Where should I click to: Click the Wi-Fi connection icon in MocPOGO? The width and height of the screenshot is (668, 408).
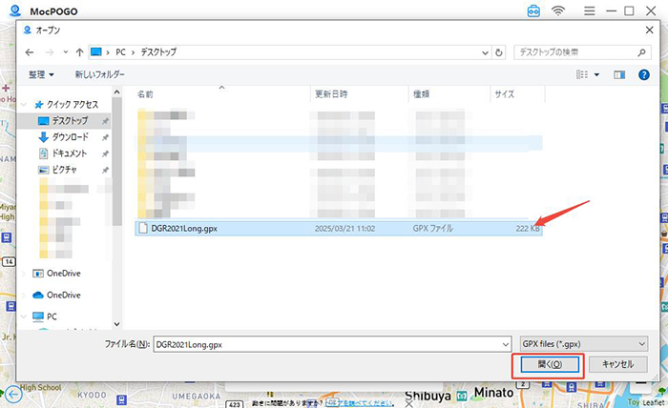(x=558, y=10)
